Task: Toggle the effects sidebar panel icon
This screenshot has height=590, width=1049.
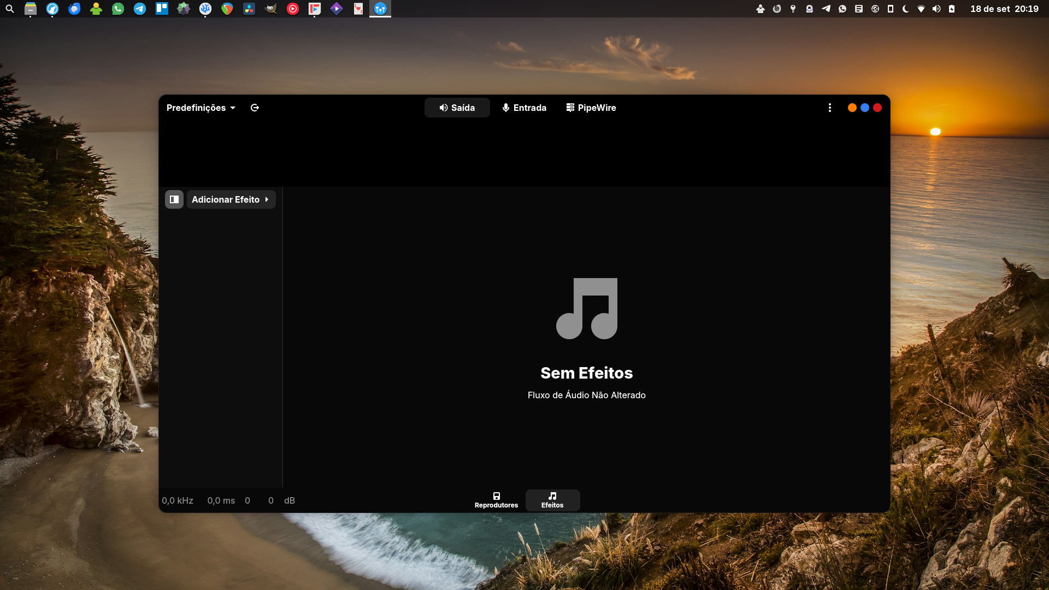Action: coord(174,199)
